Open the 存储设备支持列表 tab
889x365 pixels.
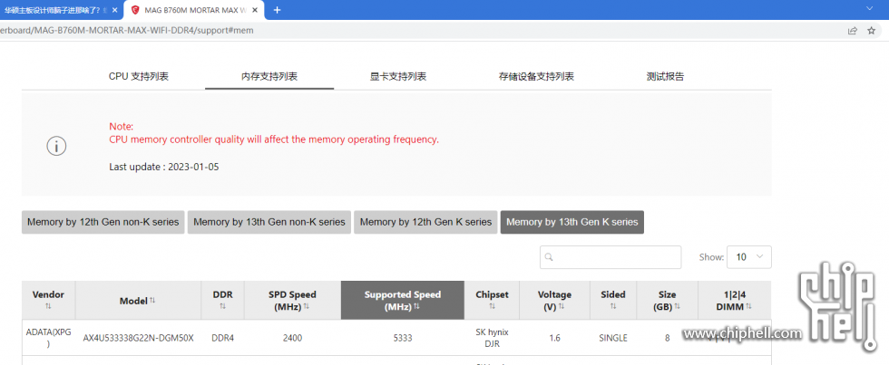pyautogui.click(x=536, y=76)
